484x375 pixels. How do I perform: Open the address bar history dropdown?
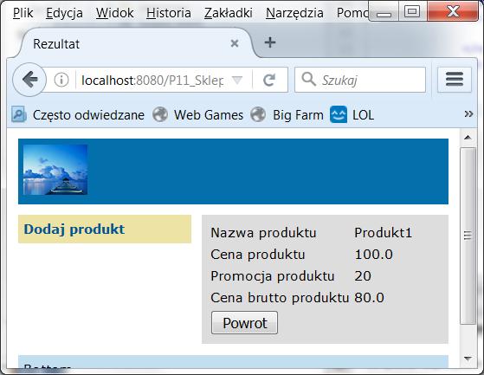[x=237, y=80]
